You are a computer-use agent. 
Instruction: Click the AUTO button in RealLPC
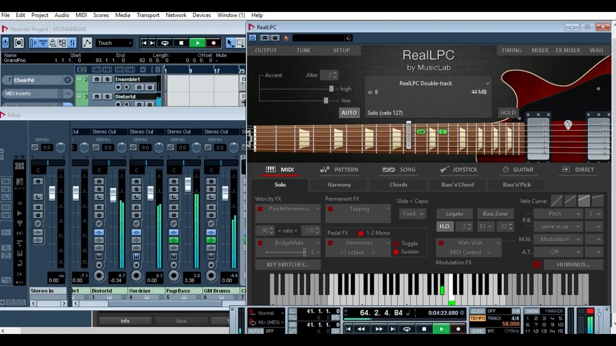coord(349,113)
